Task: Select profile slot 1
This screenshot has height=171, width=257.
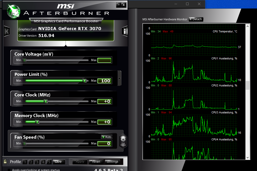Action: click(x=25, y=162)
